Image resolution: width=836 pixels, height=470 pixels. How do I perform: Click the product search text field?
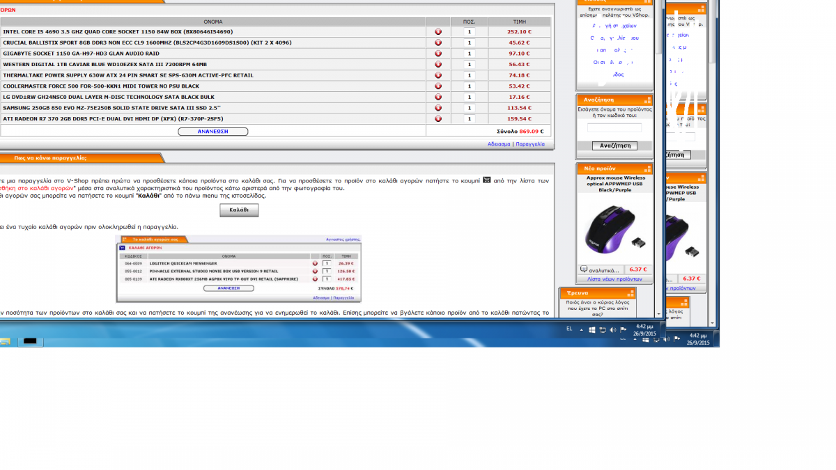(x=614, y=127)
